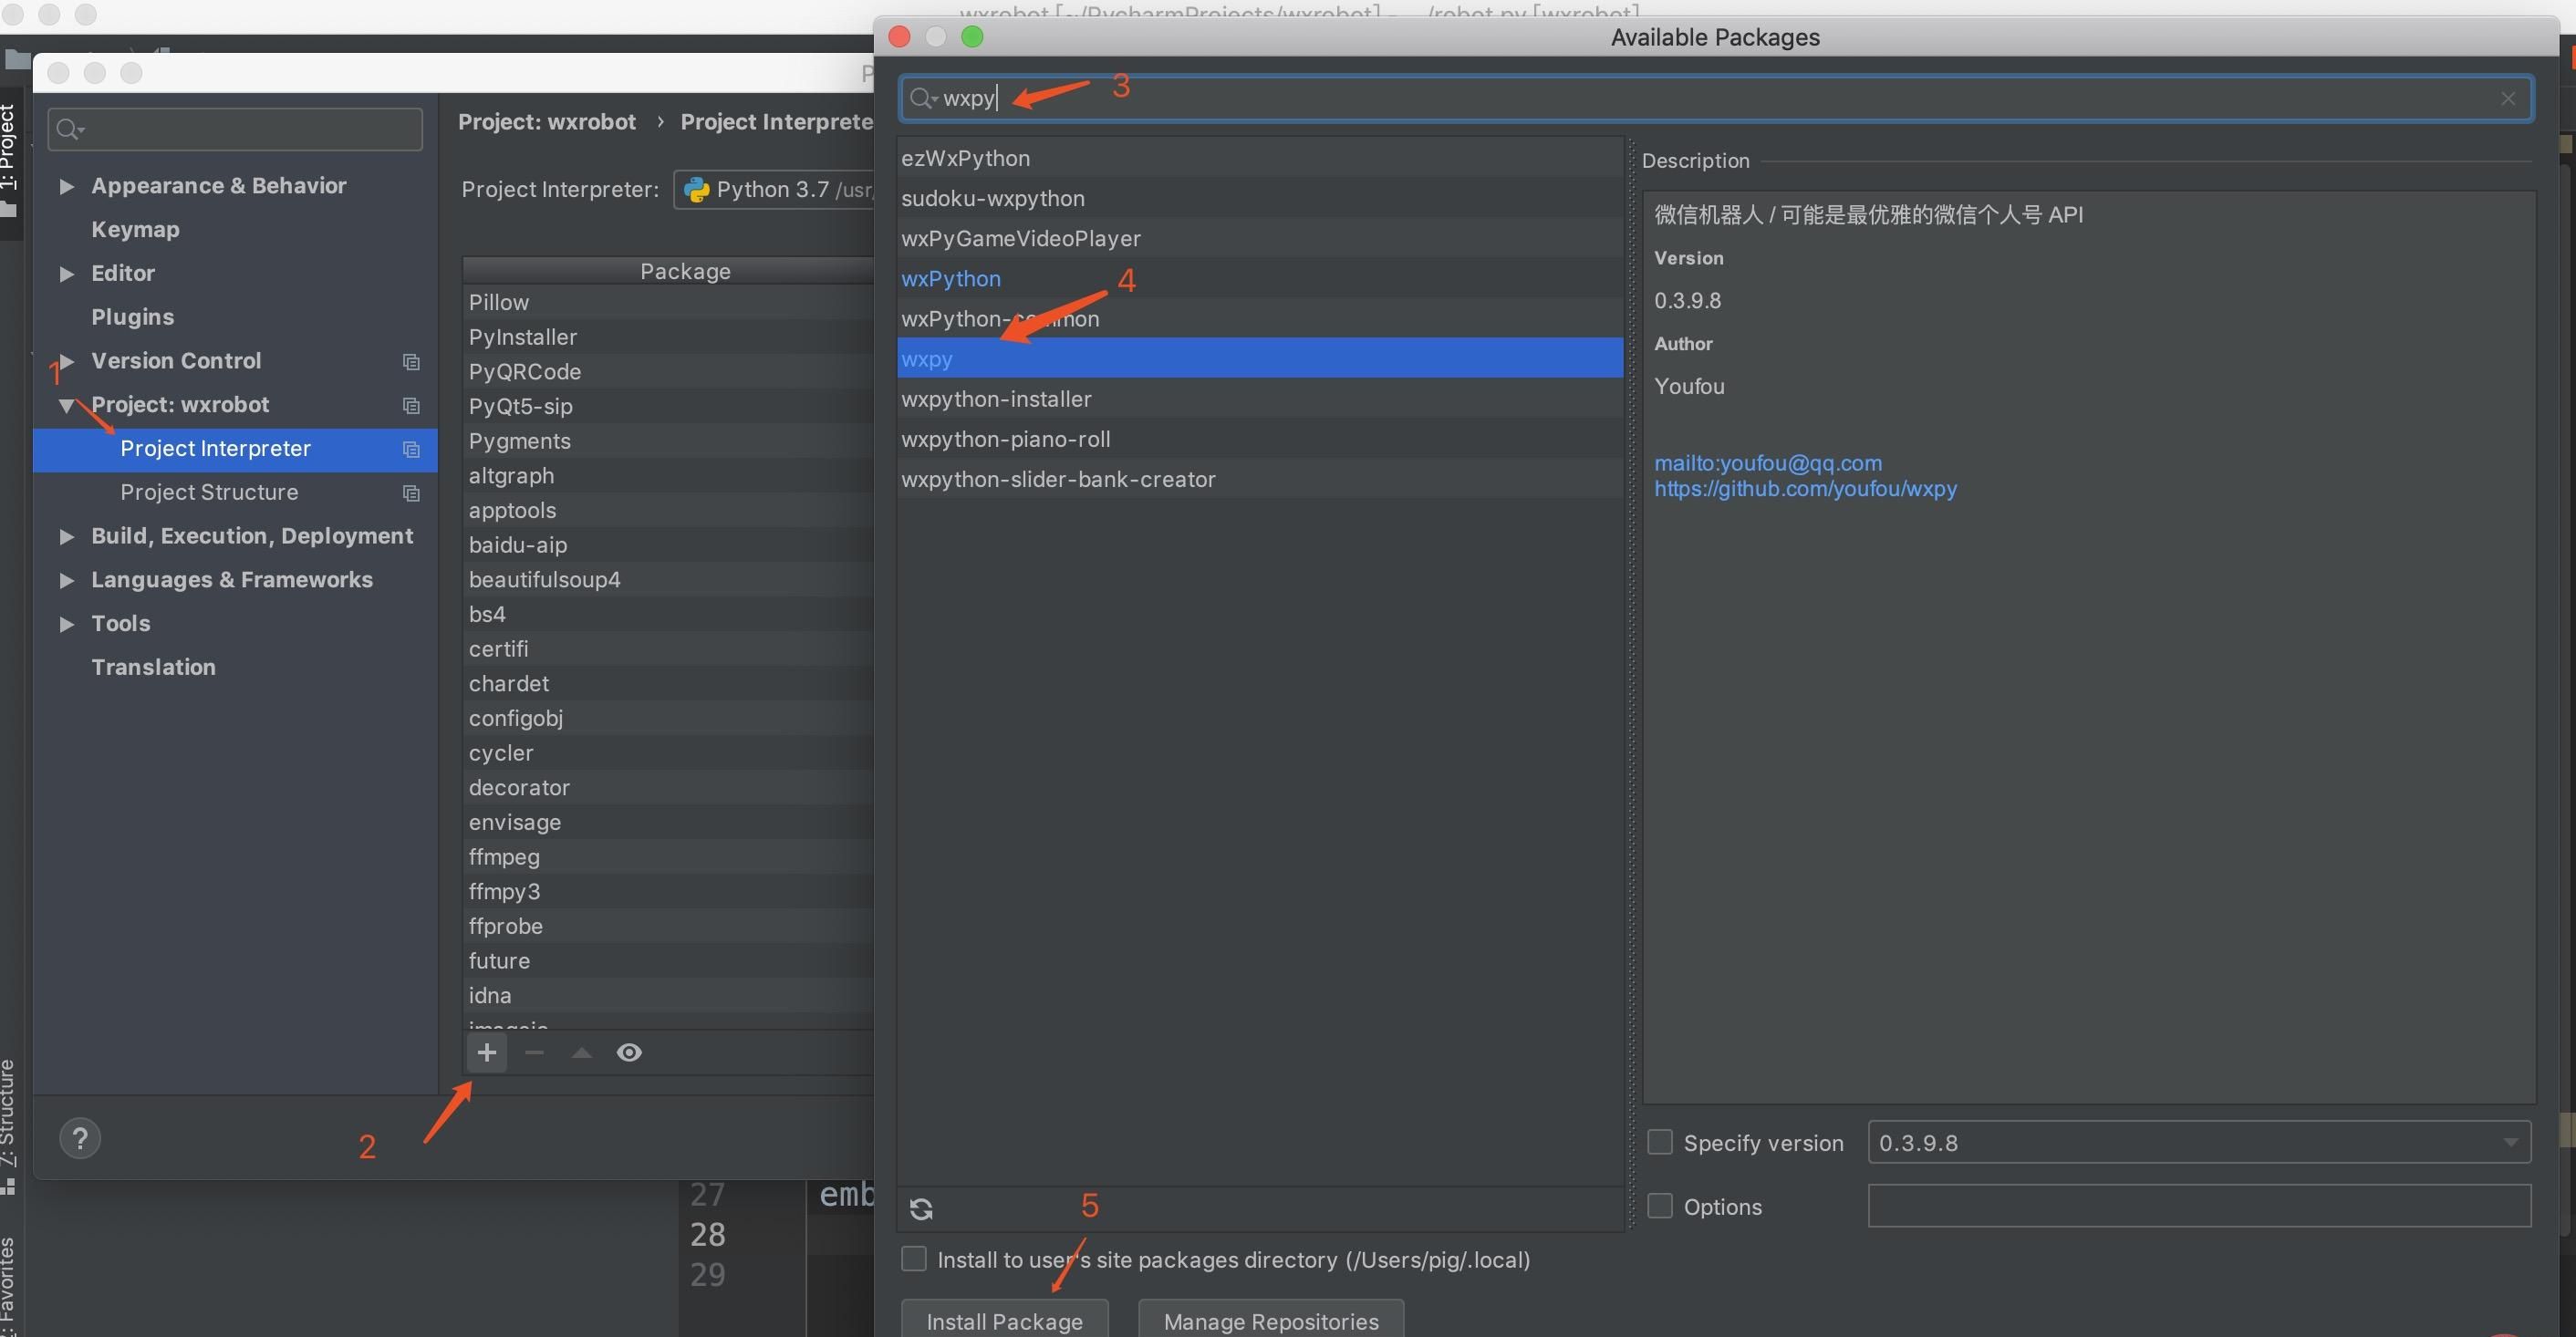Select baidu-aip in installed packages table
The image size is (2576, 1337).
click(669, 545)
